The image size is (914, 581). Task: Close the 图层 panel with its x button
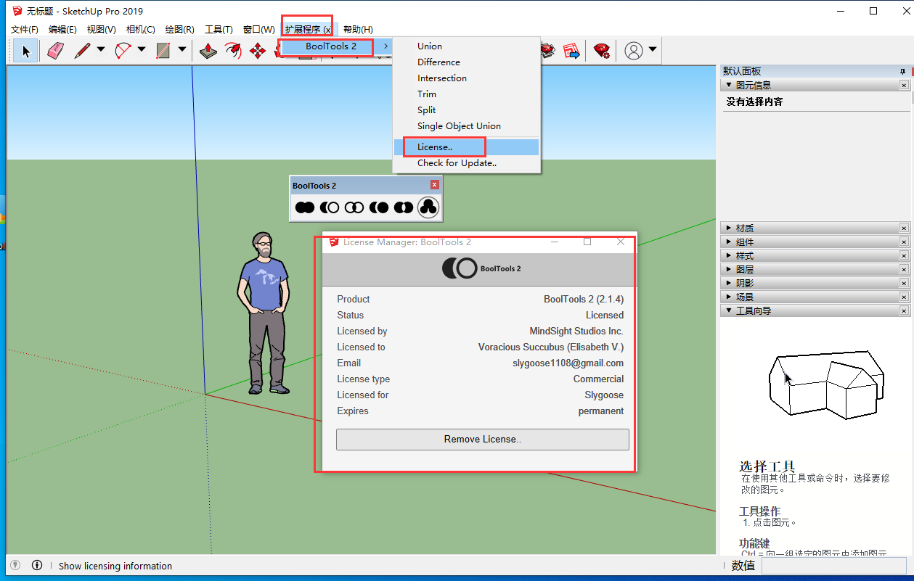tap(904, 269)
